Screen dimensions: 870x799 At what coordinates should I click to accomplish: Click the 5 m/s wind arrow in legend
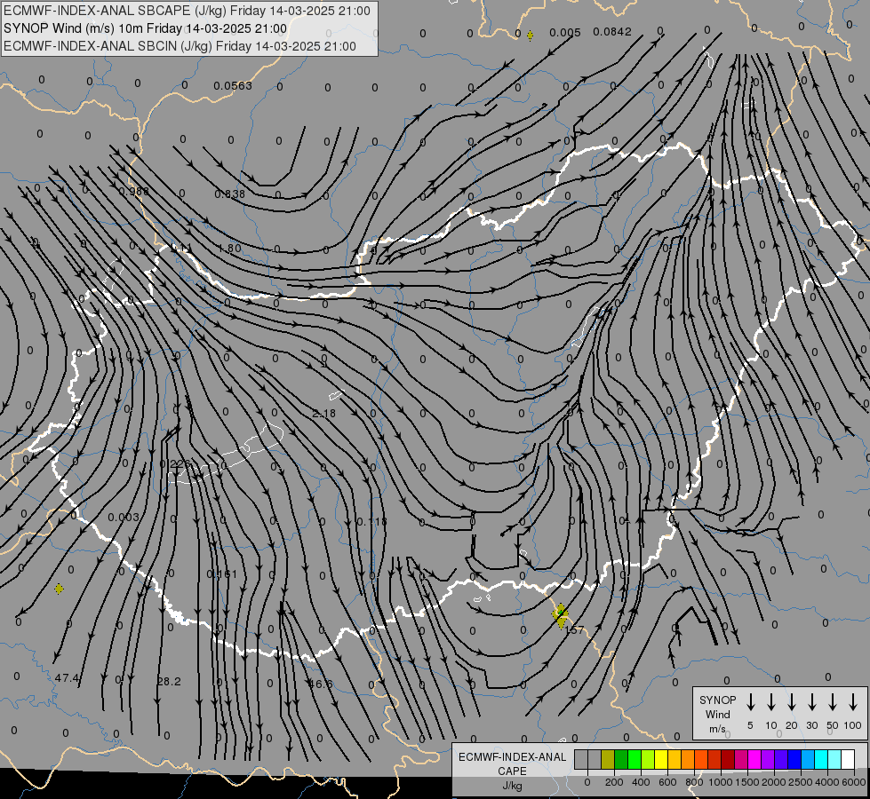[750, 702]
